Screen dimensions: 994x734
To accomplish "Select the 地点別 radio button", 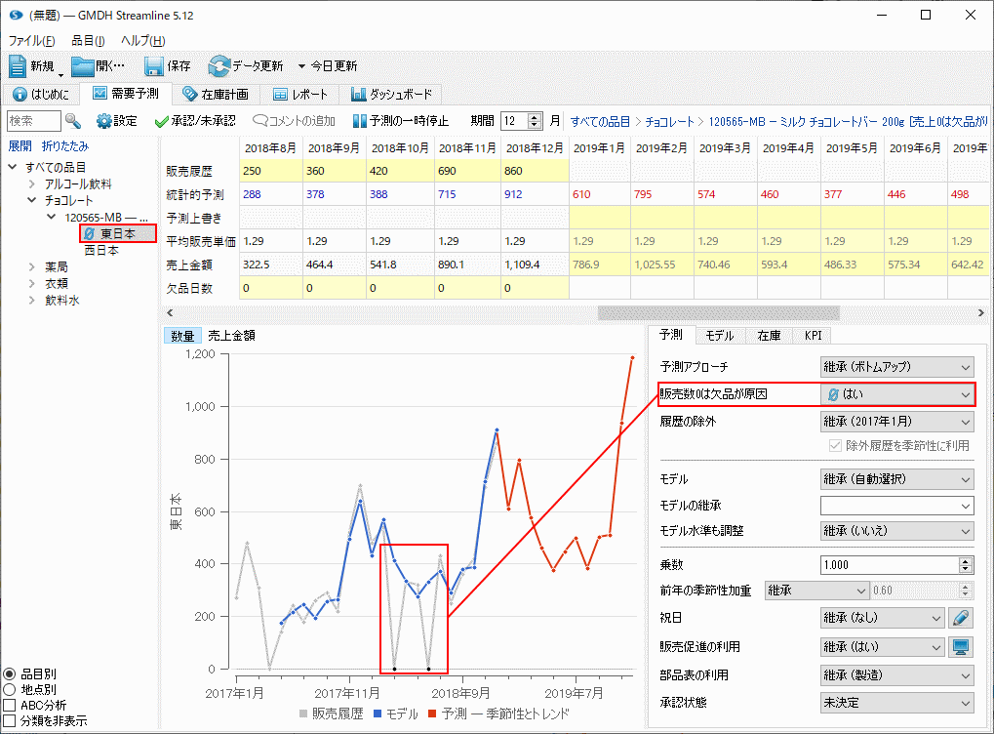I will (11, 689).
